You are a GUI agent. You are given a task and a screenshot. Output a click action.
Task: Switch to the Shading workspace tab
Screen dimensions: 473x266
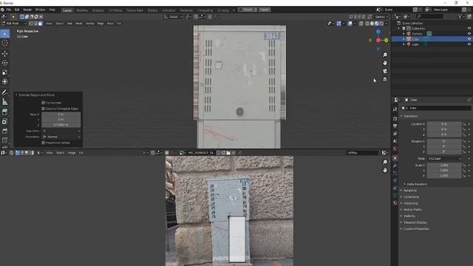pyautogui.click(x=152, y=10)
